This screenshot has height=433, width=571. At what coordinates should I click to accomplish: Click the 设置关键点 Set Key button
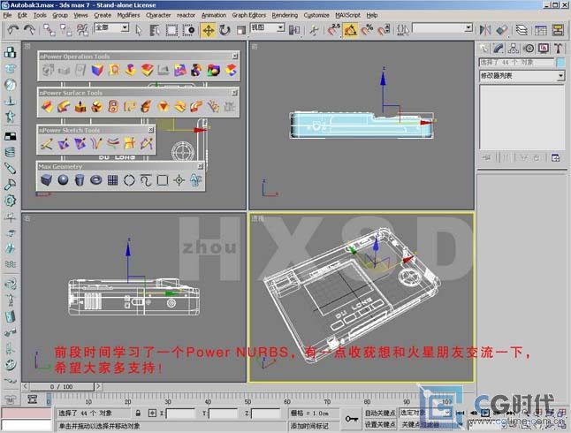(380, 424)
